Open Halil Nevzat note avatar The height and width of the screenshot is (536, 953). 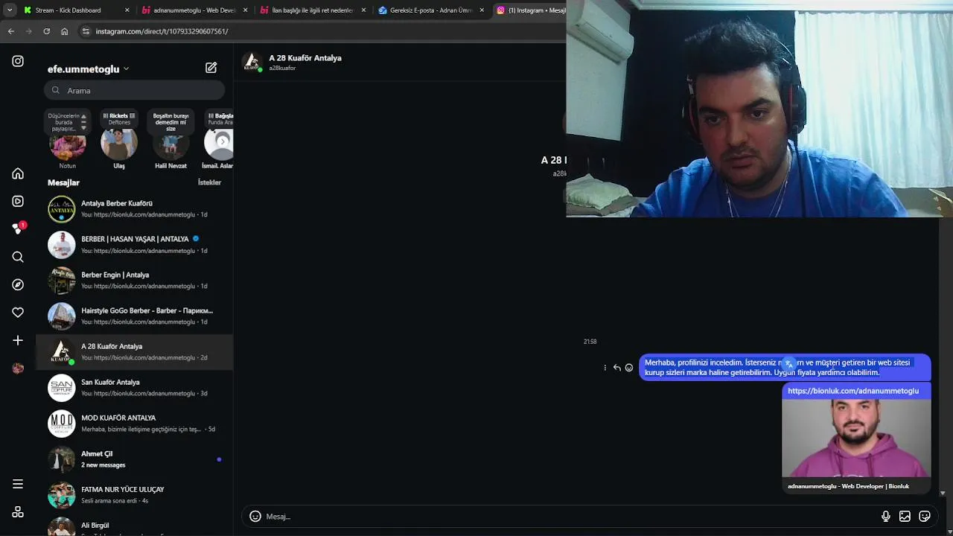[170, 144]
